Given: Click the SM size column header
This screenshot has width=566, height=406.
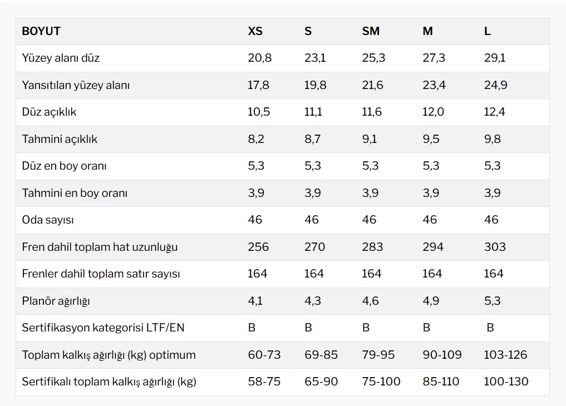Looking at the screenshot, I should 371,31.
